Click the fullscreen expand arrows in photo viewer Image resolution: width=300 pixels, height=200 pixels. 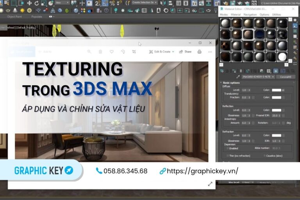tap(210, 184)
